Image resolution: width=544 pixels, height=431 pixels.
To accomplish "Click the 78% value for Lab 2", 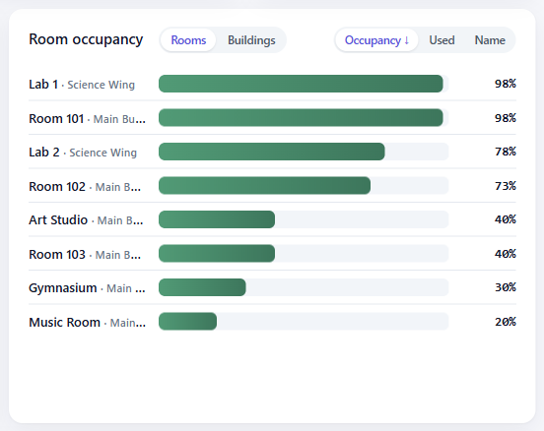I will [506, 152].
